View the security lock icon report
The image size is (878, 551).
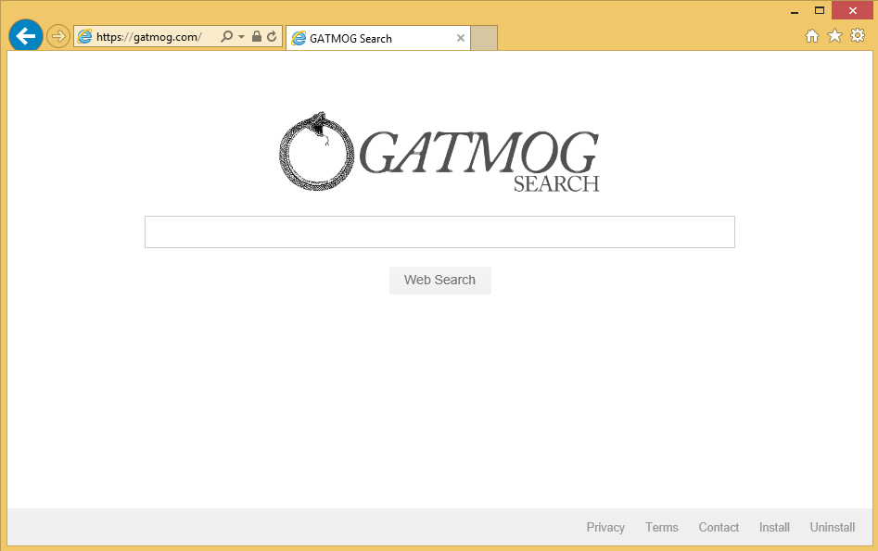click(257, 37)
